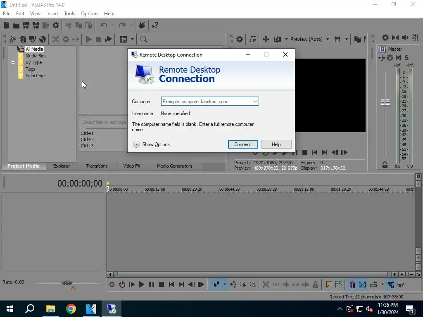423x317 pixels.
Task: Open Video Preview properties gear icon
Action: click(x=240, y=39)
